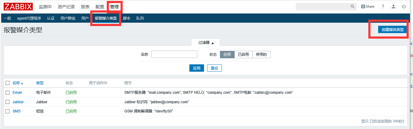Open the 资产记录 main menu
413x129 pixels.
(x=66, y=7)
